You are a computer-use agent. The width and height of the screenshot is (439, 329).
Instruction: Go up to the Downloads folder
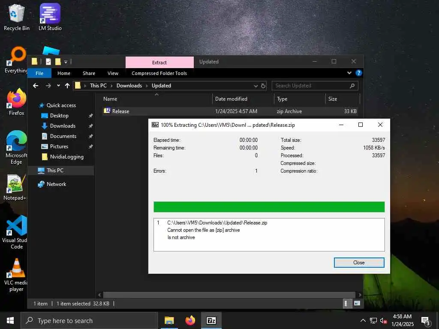tap(67, 86)
